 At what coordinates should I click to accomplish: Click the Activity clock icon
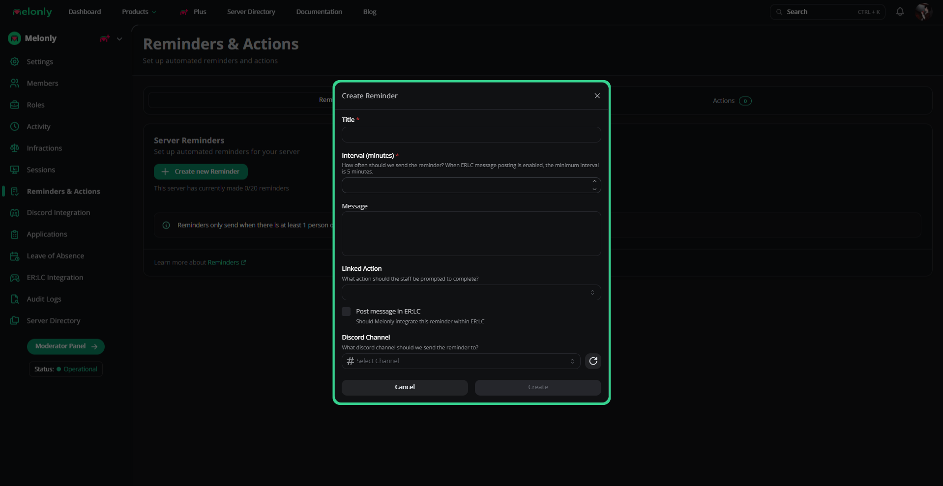[15, 126]
